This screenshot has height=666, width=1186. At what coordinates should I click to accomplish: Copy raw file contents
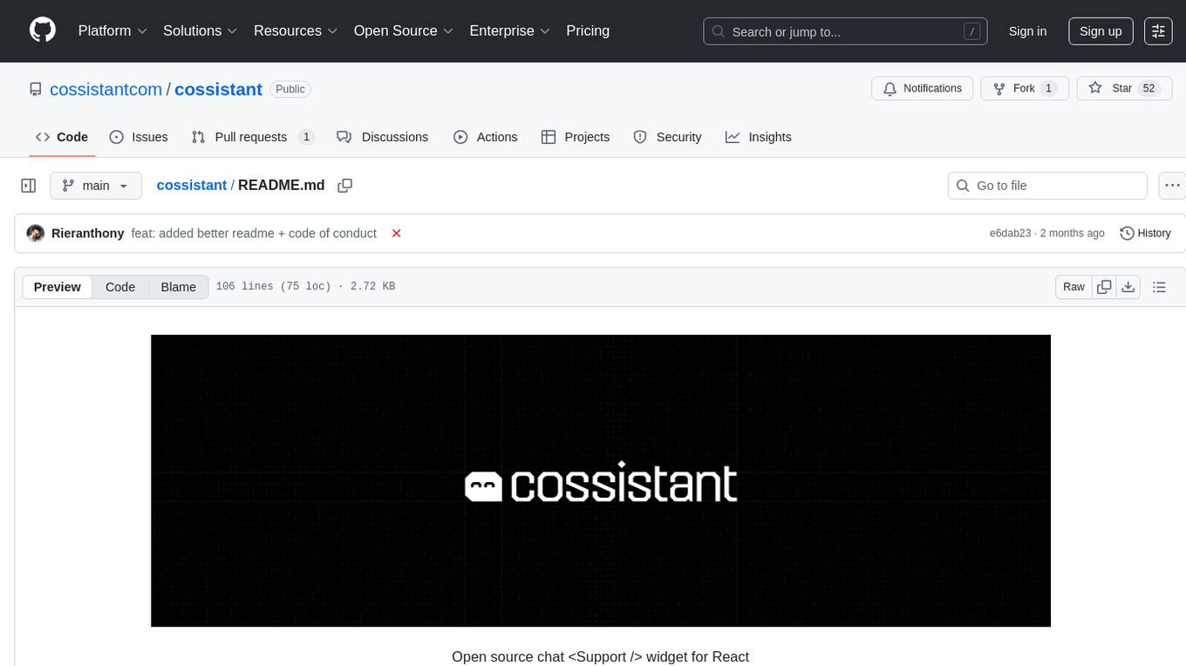tap(1104, 287)
